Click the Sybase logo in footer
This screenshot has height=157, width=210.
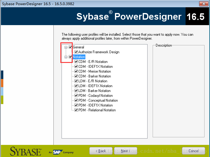tap(26, 151)
